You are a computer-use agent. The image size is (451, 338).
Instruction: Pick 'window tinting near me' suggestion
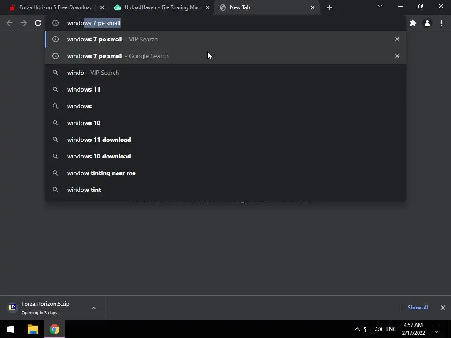click(225, 173)
